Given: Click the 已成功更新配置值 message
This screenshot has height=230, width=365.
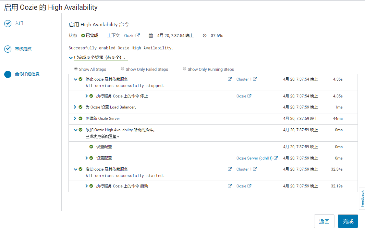Looking at the screenshot, I should [103, 136].
